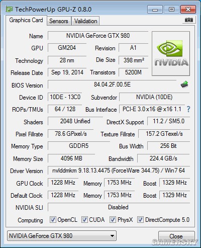Click the GPU-Z title bar app icon

click(9, 9)
